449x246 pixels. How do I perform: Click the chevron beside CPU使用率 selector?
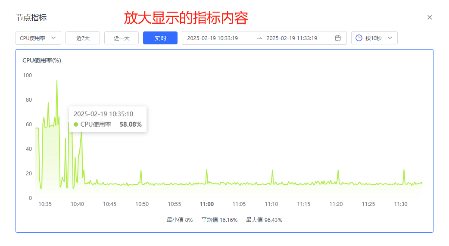click(53, 38)
